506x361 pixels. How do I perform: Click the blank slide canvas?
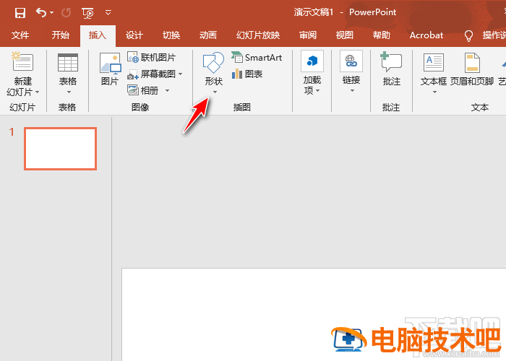tap(314, 314)
